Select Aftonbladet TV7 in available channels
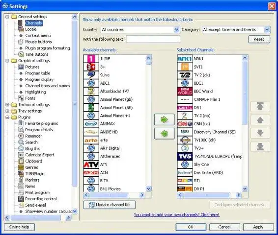278x235 pixels. [114, 92]
